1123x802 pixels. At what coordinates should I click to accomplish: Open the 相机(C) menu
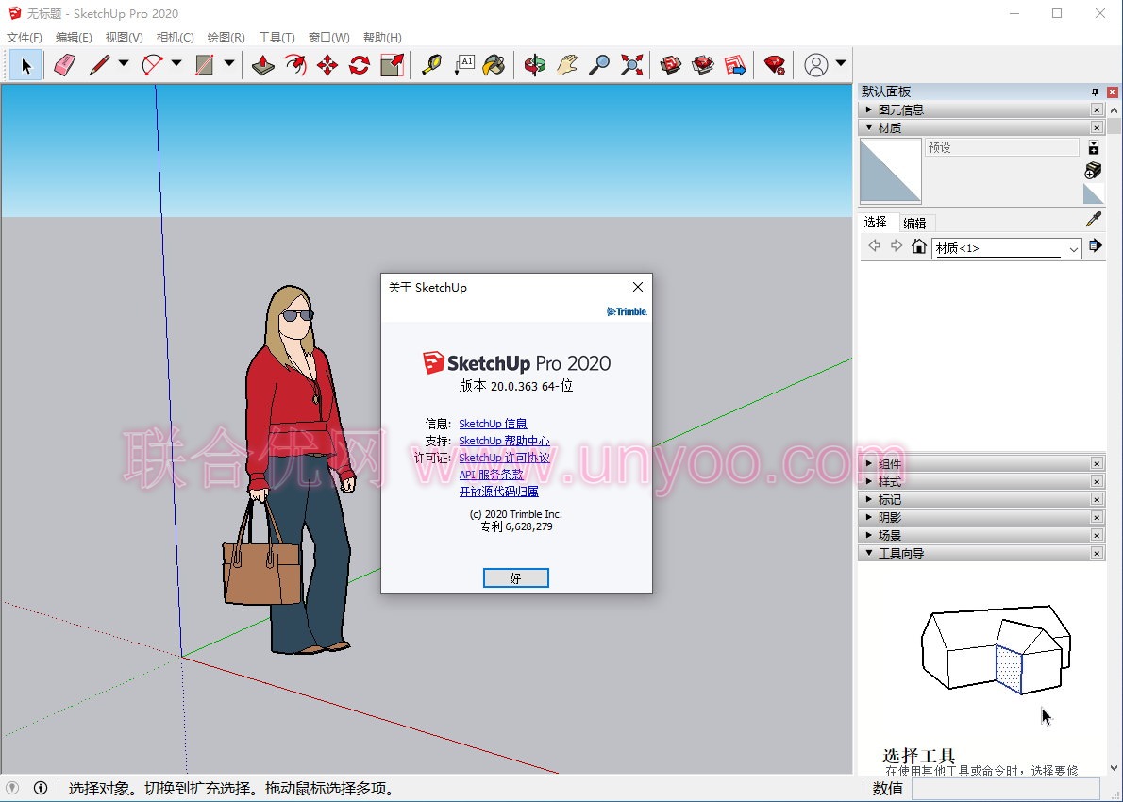(x=175, y=38)
